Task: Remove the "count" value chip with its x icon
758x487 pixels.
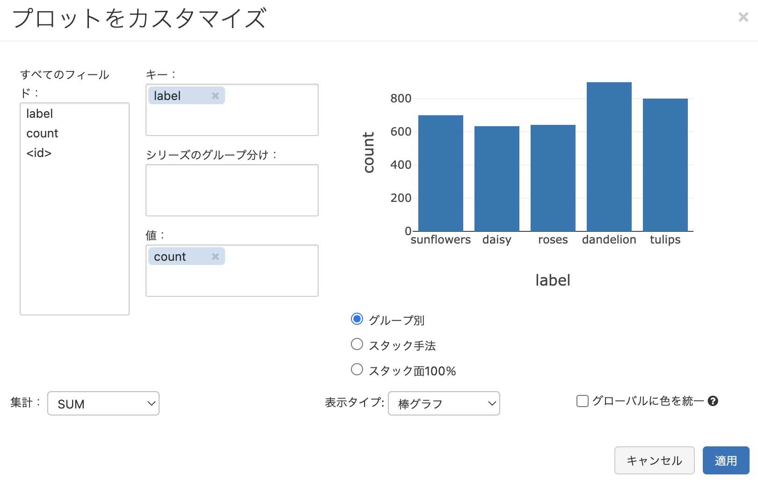Action: coord(215,256)
